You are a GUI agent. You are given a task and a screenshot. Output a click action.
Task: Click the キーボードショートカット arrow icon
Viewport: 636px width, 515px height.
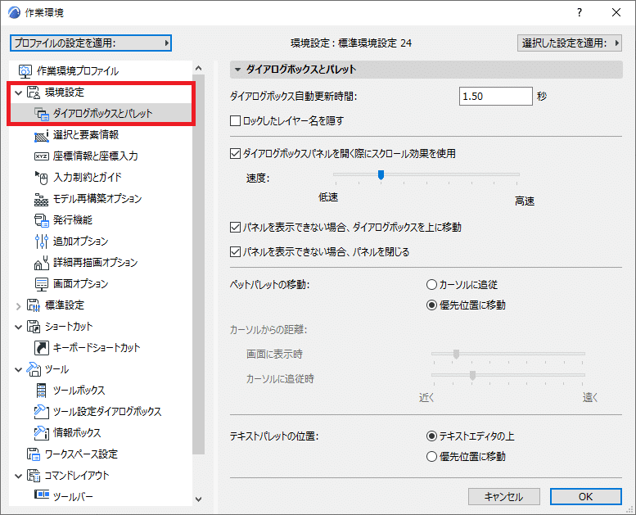click(42, 348)
